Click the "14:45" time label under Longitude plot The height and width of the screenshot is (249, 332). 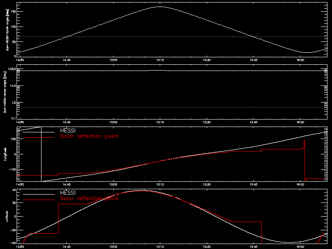pos(67,185)
